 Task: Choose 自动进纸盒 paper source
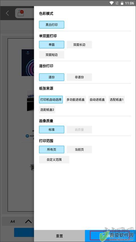[x=97, y=99]
